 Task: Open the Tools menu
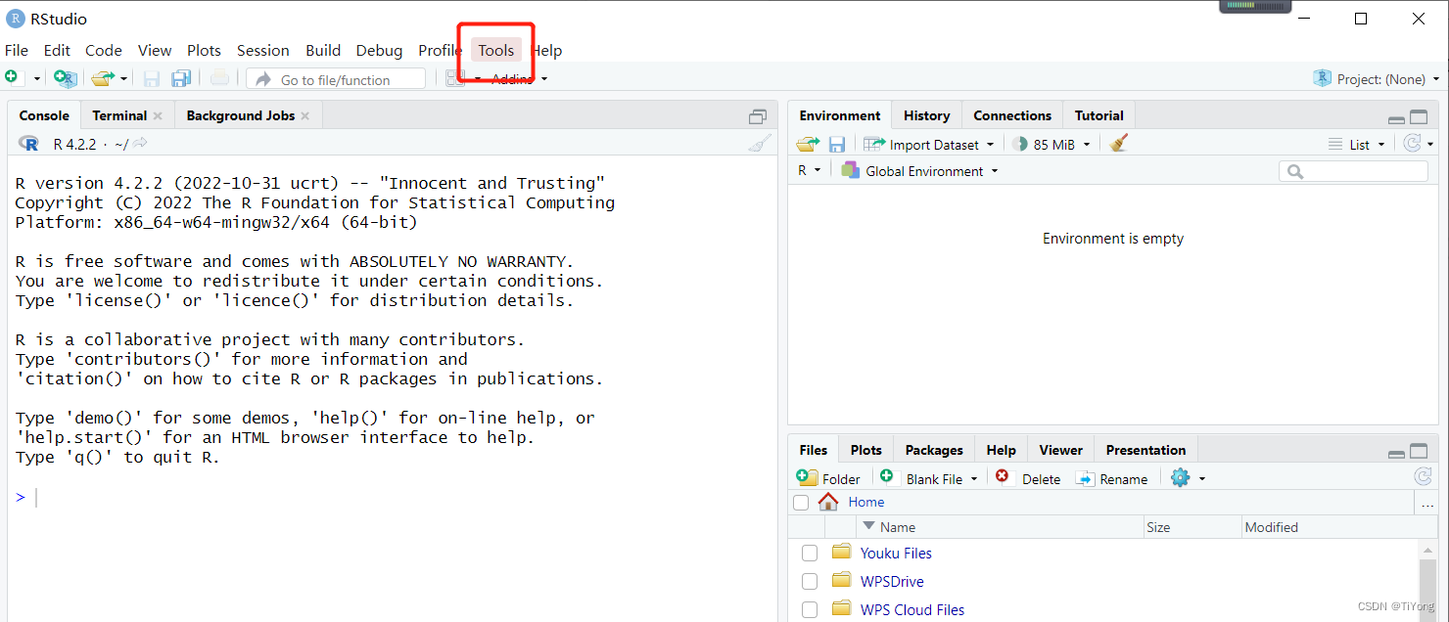click(x=496, y=50)
